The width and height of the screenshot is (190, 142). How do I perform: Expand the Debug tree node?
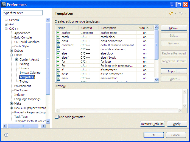12,51
